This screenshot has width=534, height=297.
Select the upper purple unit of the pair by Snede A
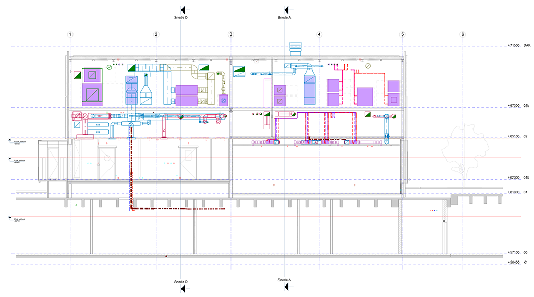coord(280,90)
